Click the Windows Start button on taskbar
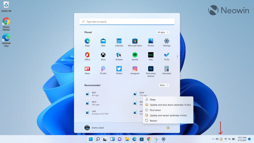Screen dimensions: 254x143 pyautogui.click(x=90, y=139)
